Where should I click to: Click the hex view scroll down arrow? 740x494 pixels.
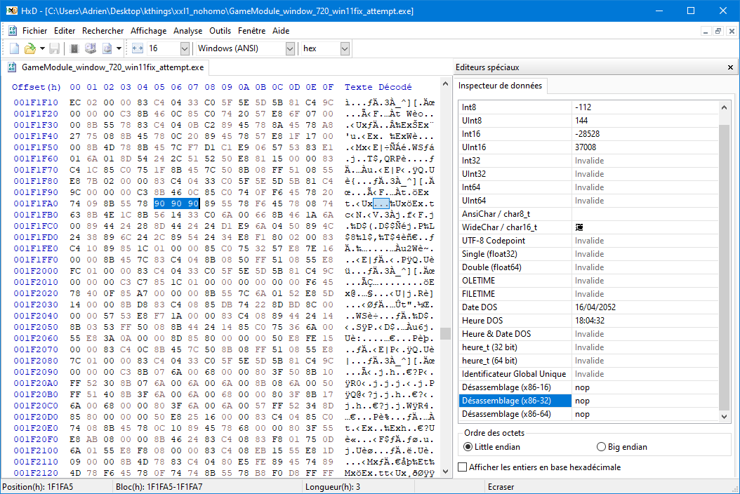point(445,472)
